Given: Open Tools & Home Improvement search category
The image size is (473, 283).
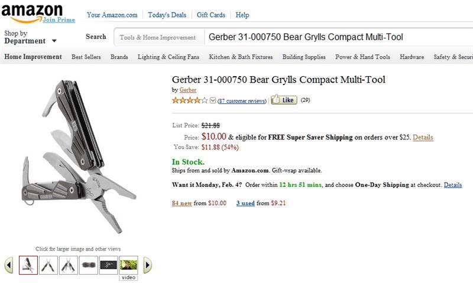Looking at the screenshot, I should tap(157, 37).
